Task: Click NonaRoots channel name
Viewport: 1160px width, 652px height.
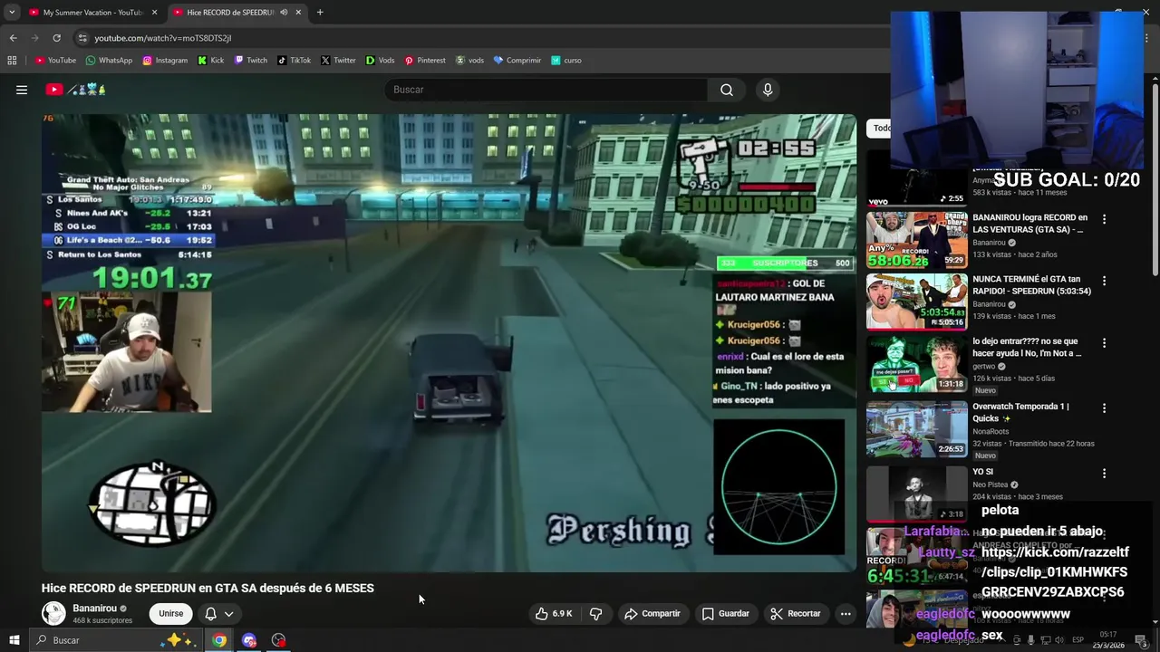Action: (991, 431)
